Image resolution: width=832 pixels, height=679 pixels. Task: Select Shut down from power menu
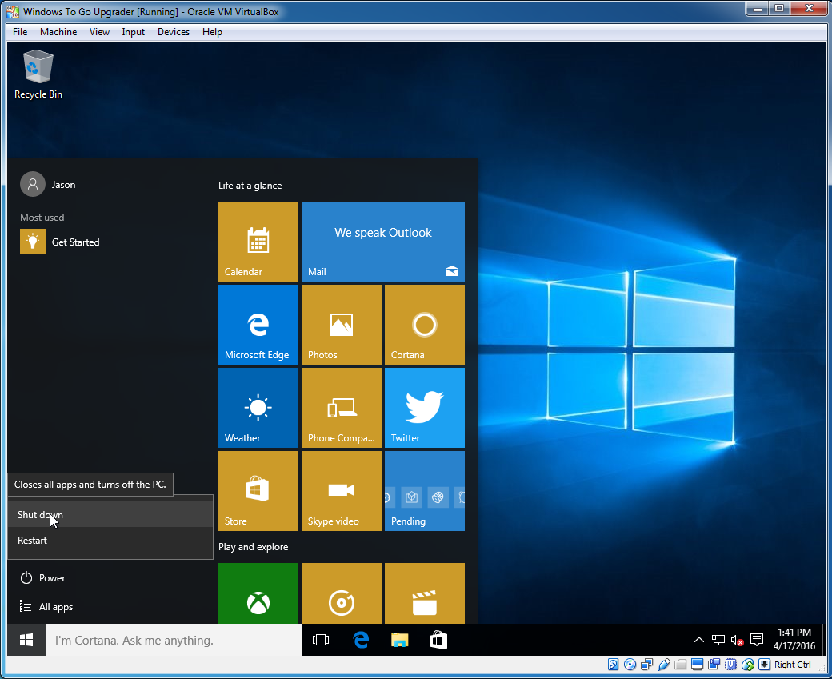click(110, 514)
